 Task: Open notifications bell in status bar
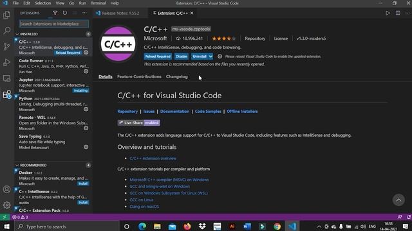(x=409, y=217)
